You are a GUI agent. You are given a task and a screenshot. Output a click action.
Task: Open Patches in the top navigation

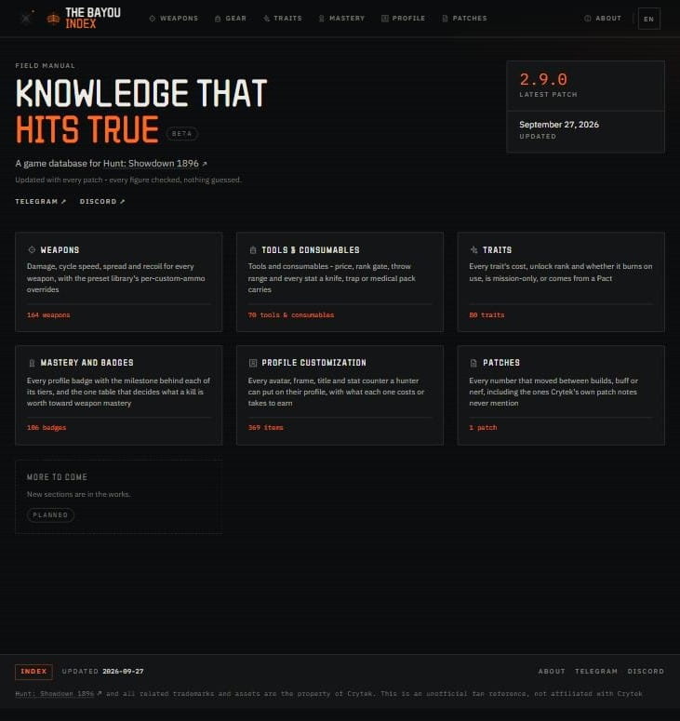click(464, 19)
